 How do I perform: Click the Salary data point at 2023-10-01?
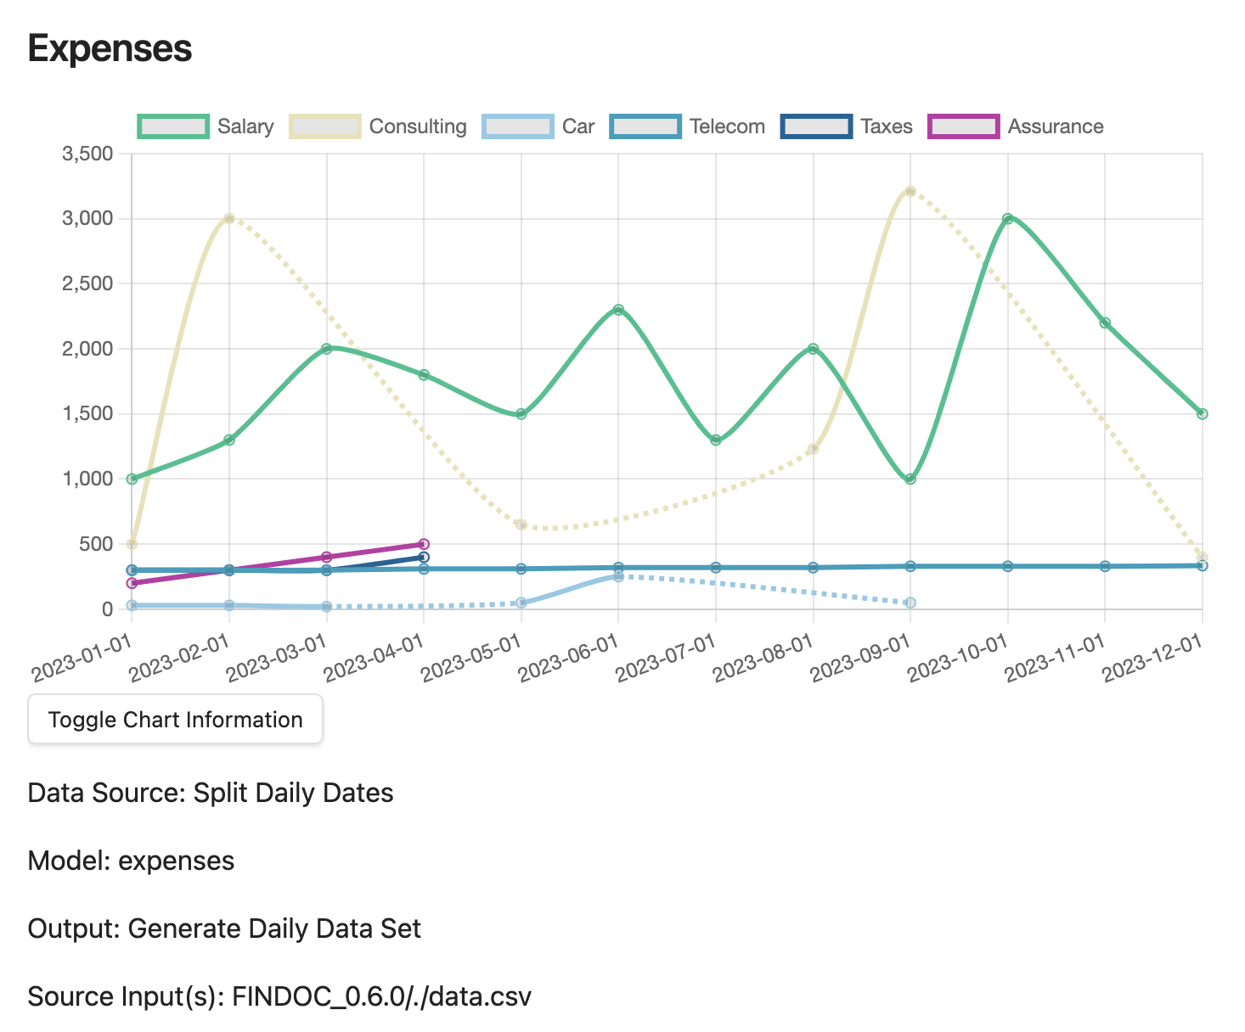click(1008, 219)
